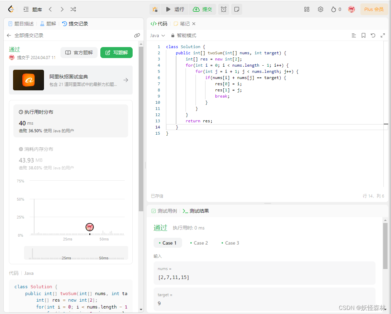
Task: Switch to 题目描述 tab
Action: [x=21, y=24]
